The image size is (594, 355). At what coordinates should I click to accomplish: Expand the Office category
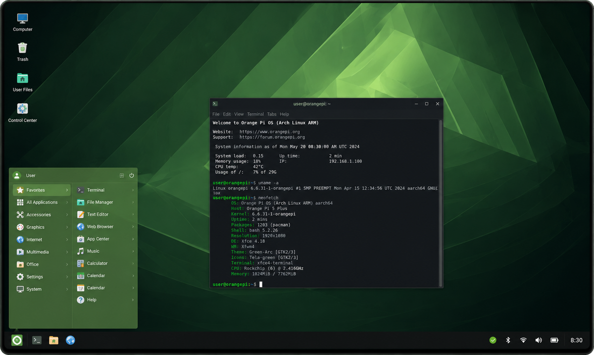pos(42,264)
